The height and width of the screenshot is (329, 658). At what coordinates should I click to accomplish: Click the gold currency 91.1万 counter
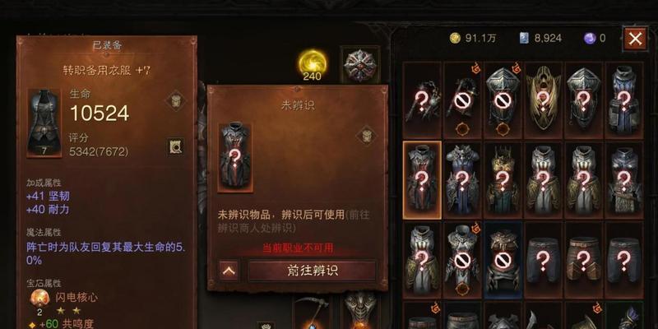point(473,38)
